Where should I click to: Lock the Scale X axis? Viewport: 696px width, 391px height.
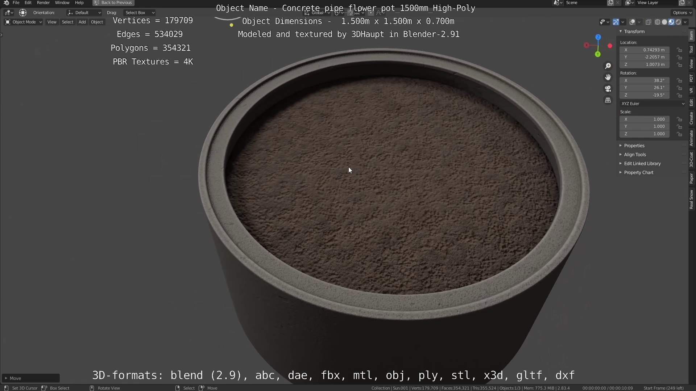click(x=680, y=119)
